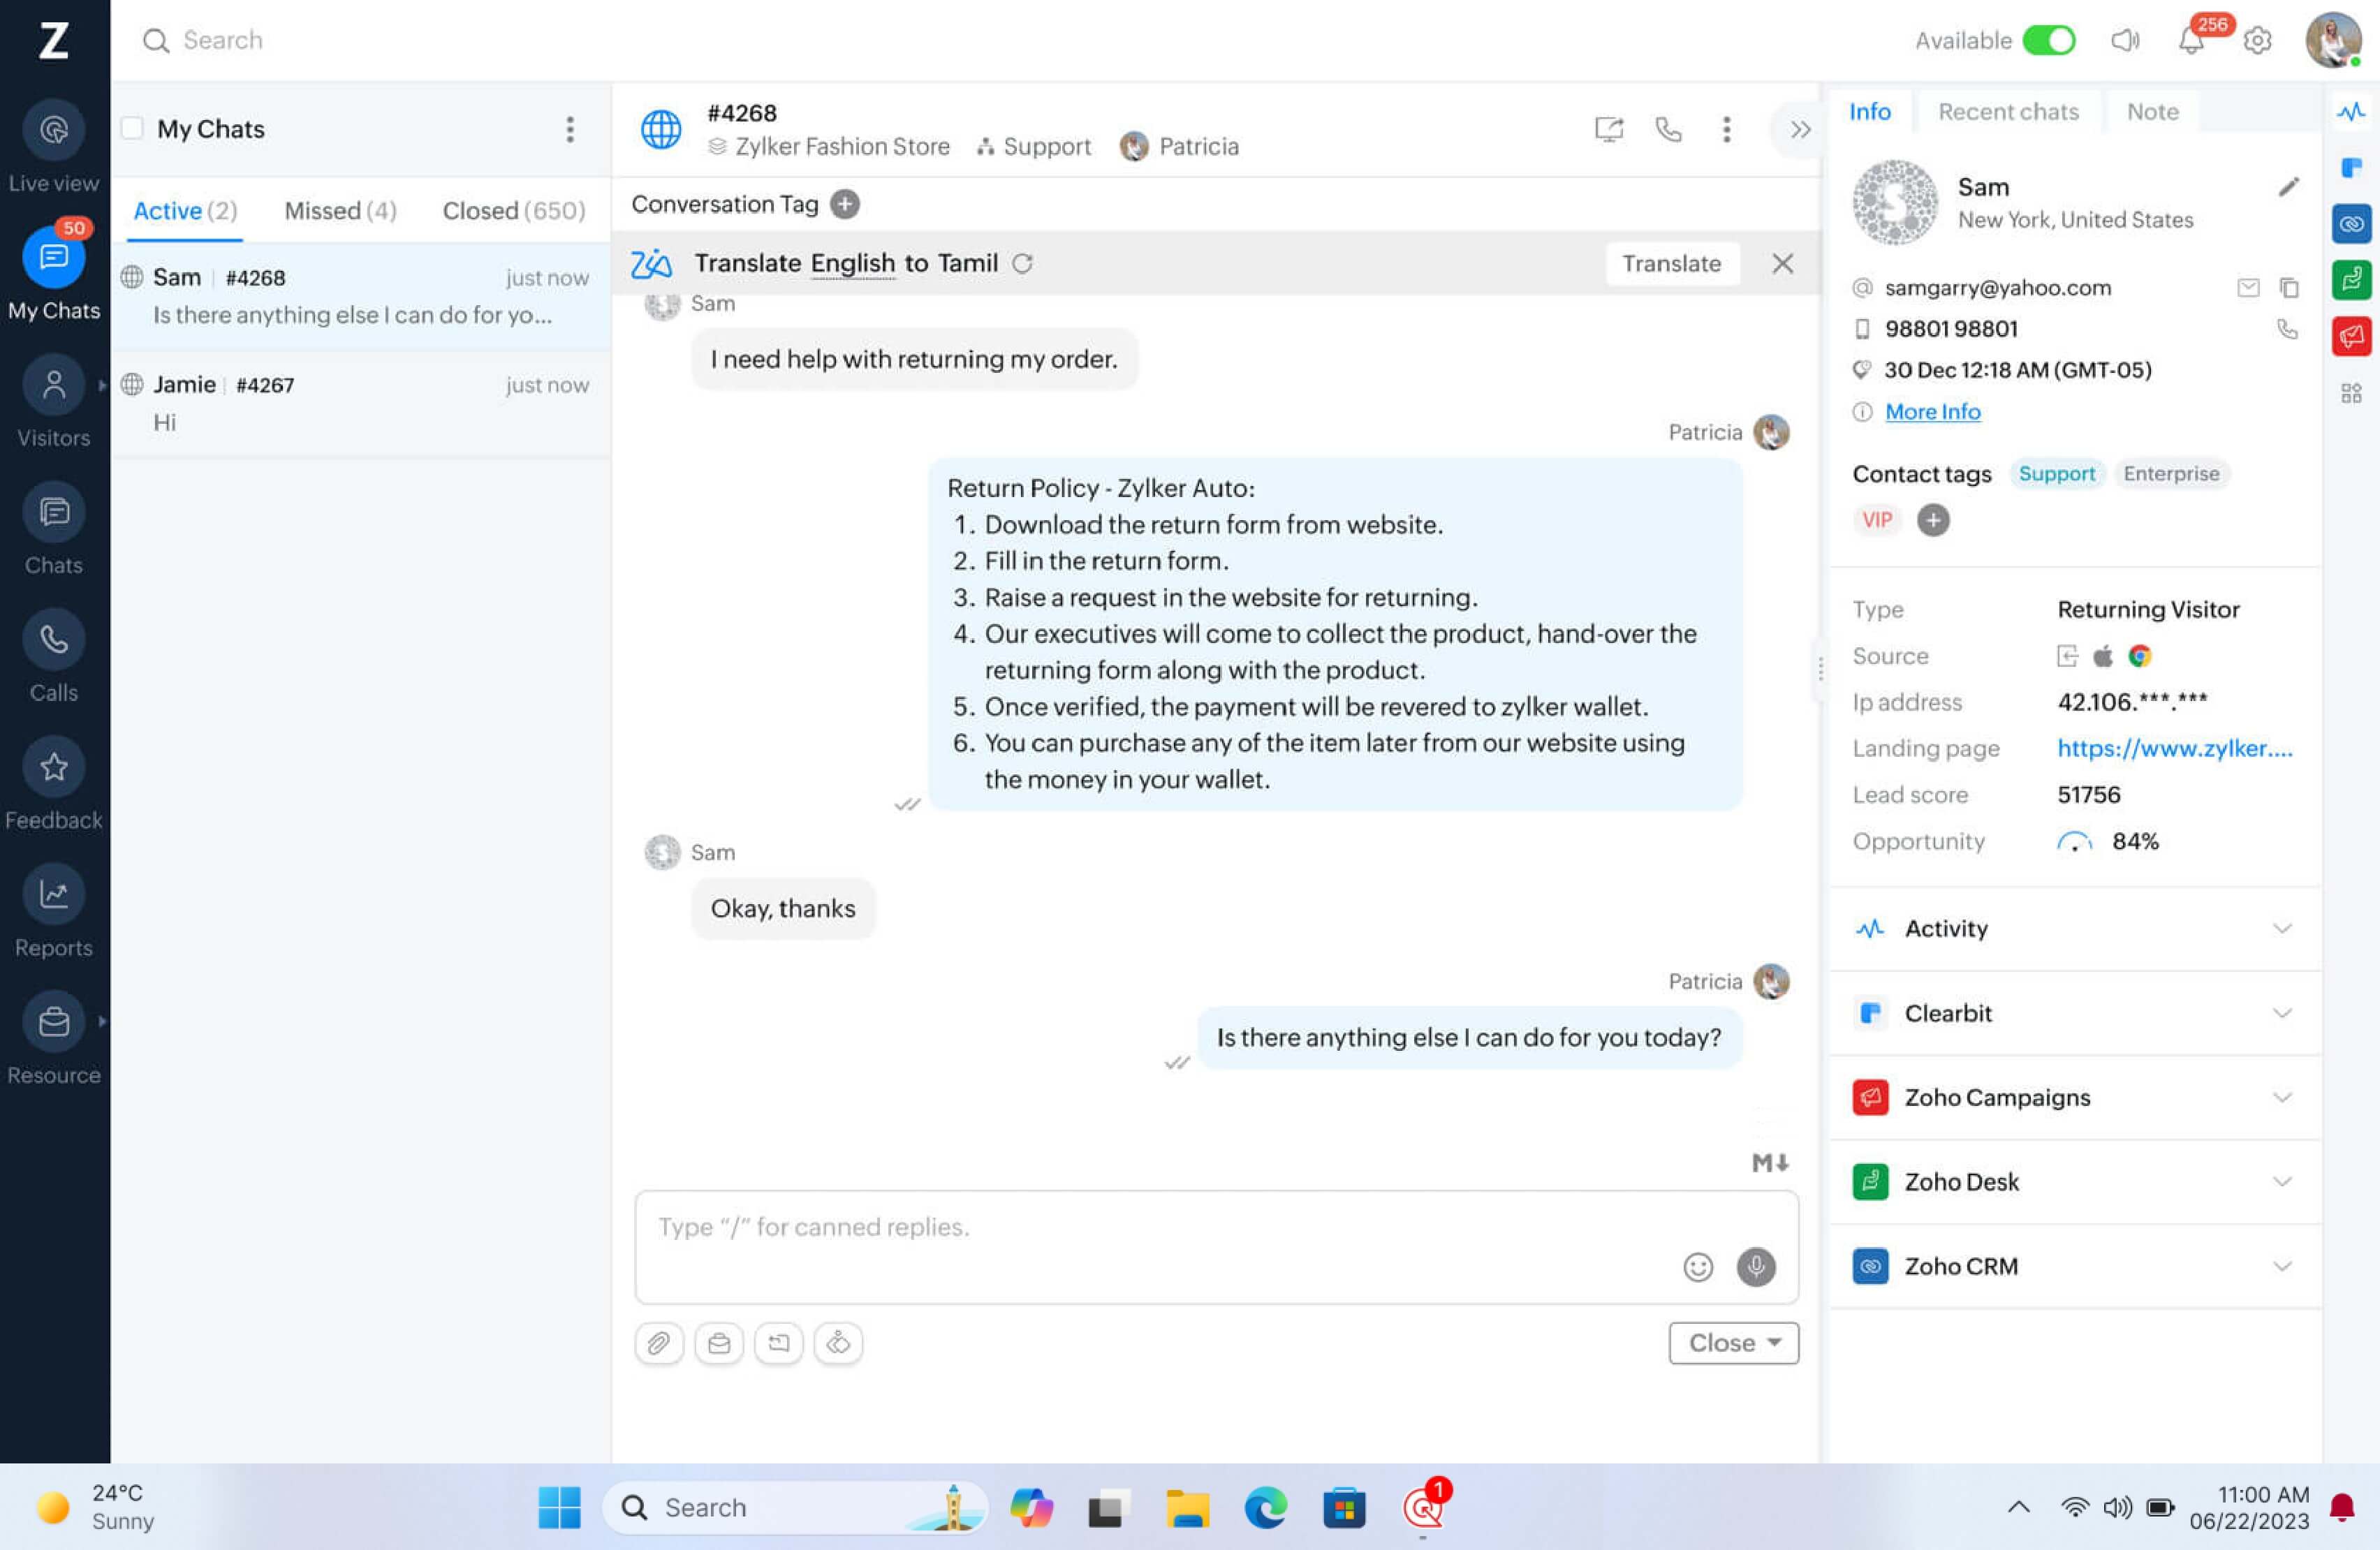Open the user profile avatar menu
Image resolution: width=2380 pixels, height=1550 pixels.
[2333, 40]
